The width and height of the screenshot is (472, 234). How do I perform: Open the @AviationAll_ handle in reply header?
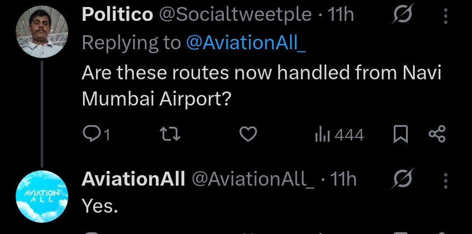coord(253,179)
